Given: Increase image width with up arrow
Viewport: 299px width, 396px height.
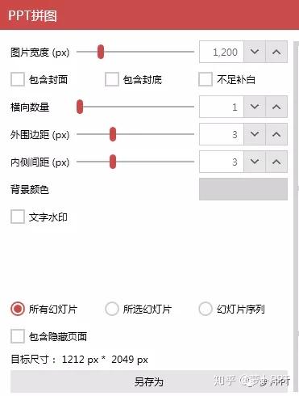Looking at the screenshot, I should [x=276, y=52].
